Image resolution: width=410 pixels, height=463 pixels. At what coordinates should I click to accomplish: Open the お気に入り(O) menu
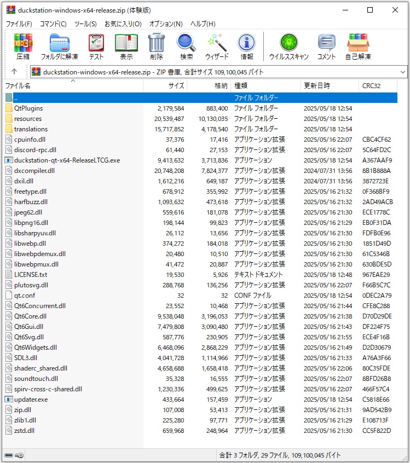tap(123, 24)
